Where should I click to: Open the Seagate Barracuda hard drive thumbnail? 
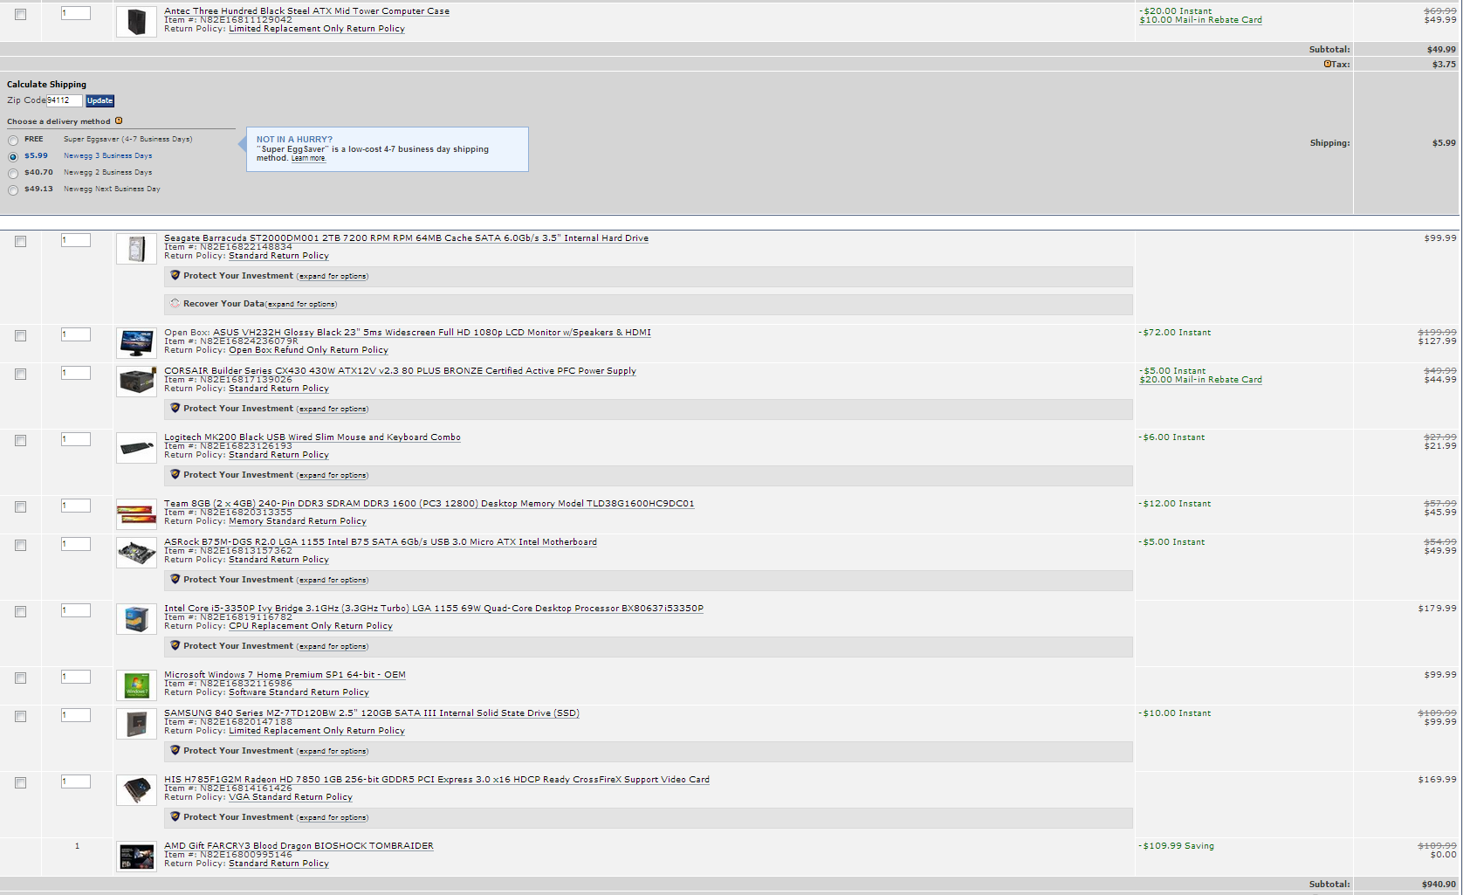[136, 249]
